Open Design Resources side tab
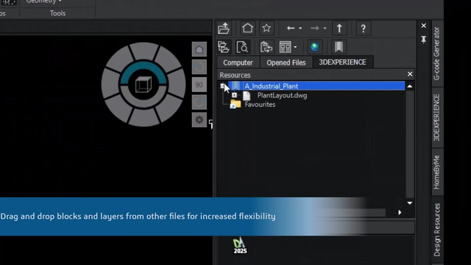 click(437, 230)
